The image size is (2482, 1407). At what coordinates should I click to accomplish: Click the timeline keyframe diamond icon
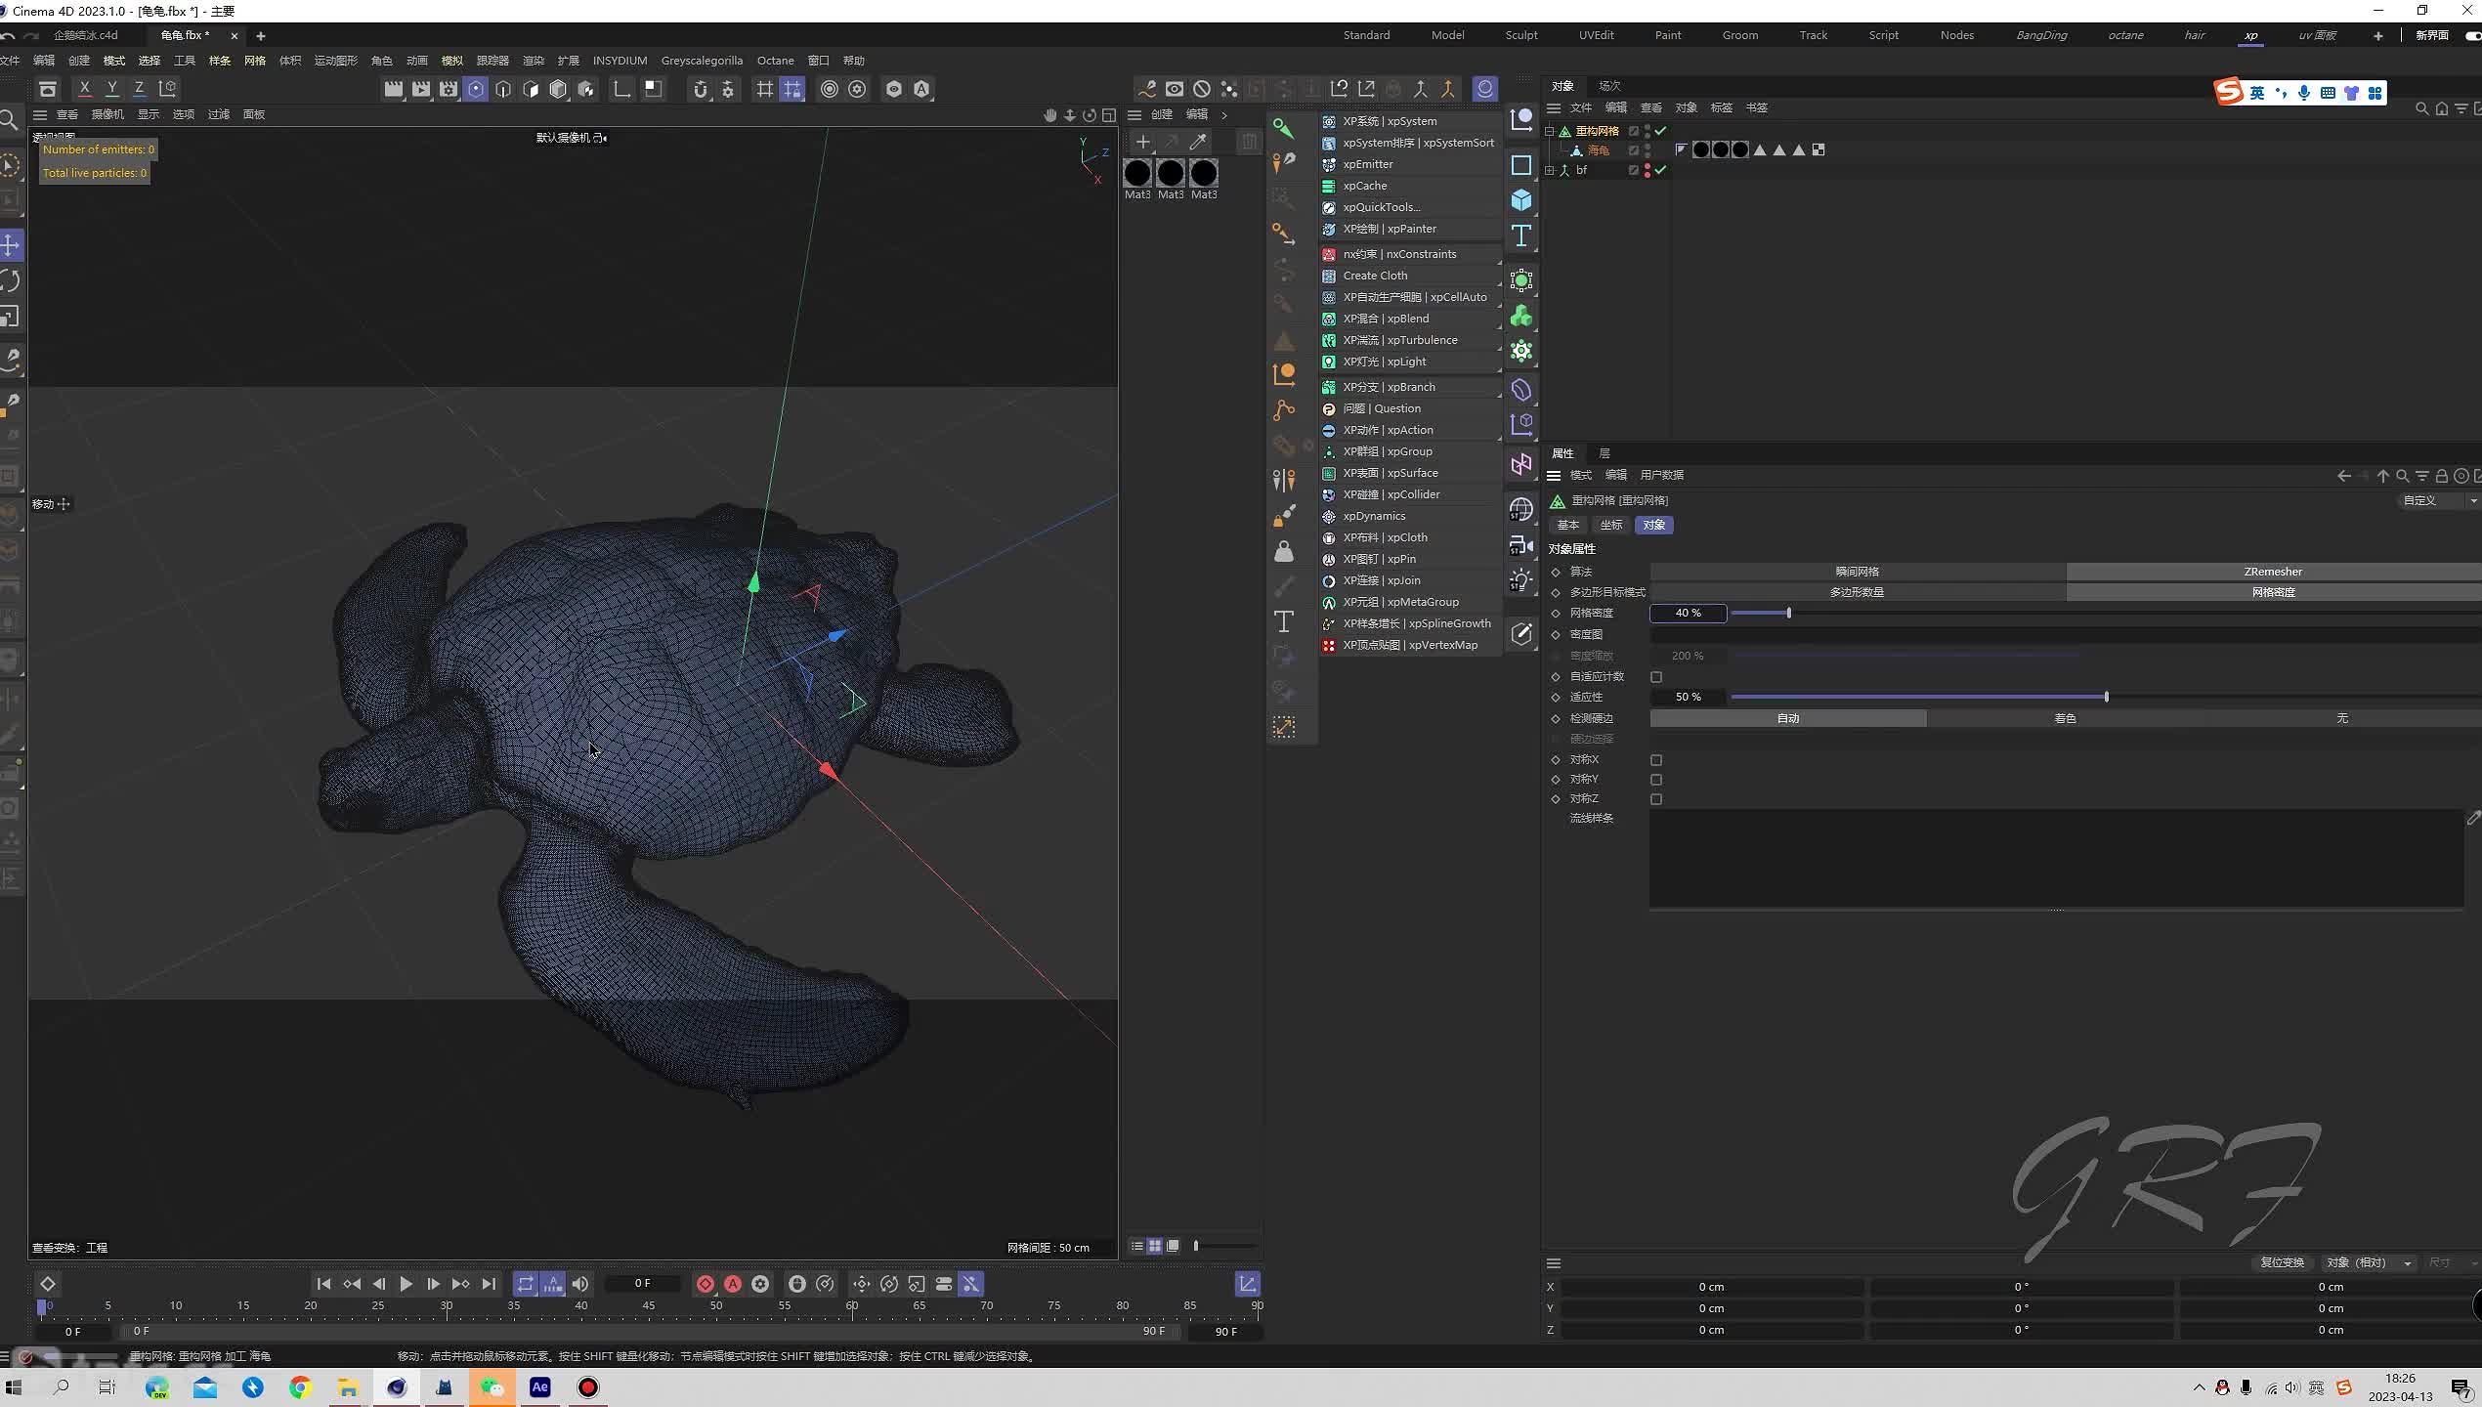48,1284
